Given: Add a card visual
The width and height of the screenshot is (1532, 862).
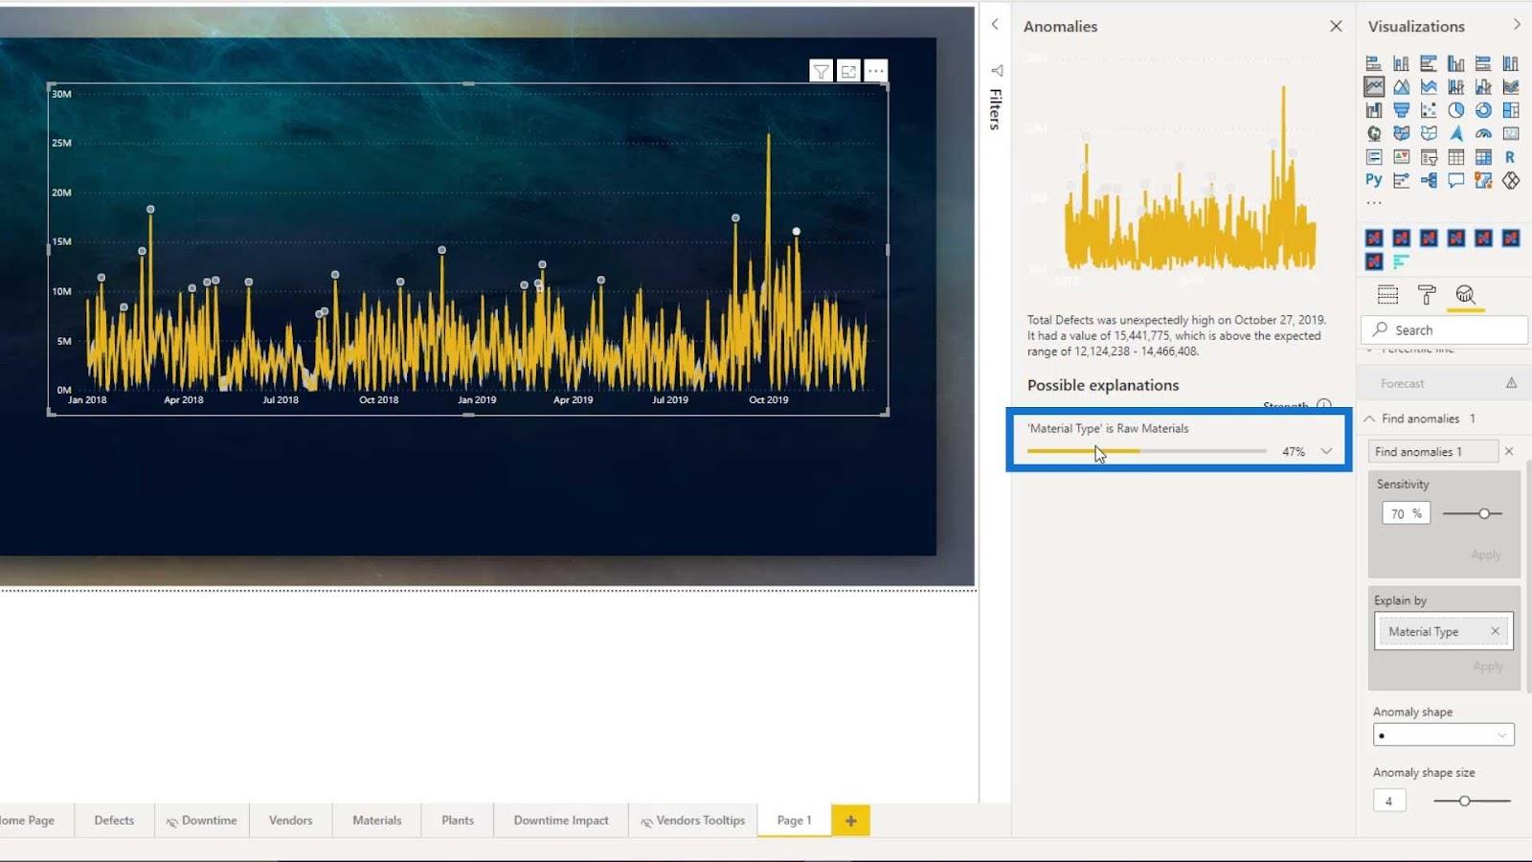Looking at the screenshot, I should click(1511, 133).
